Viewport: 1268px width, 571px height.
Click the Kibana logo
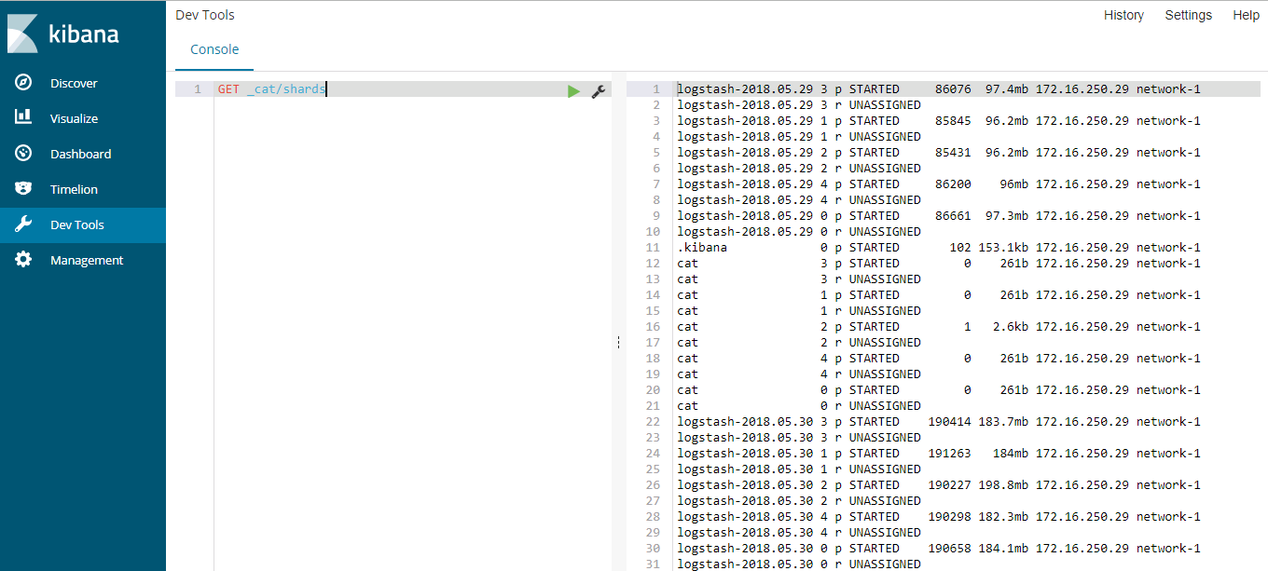63,34
